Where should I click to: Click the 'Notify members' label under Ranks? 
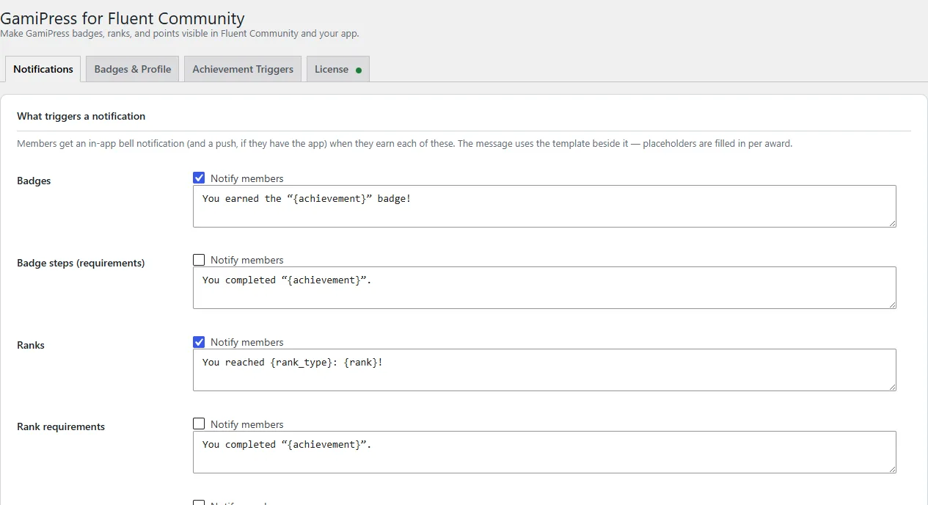coord(246,342)
